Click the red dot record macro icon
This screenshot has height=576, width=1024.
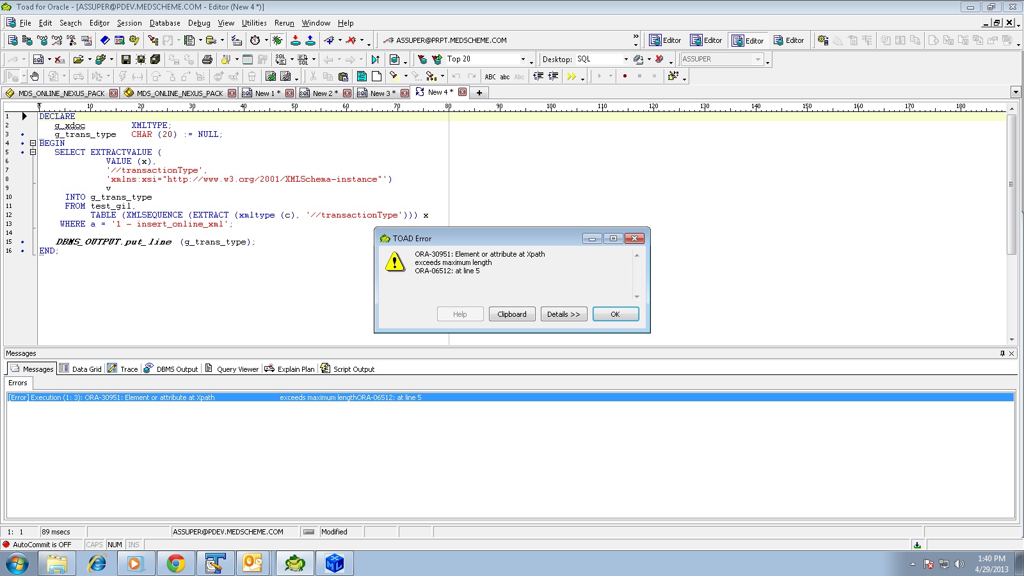point(625,76)
